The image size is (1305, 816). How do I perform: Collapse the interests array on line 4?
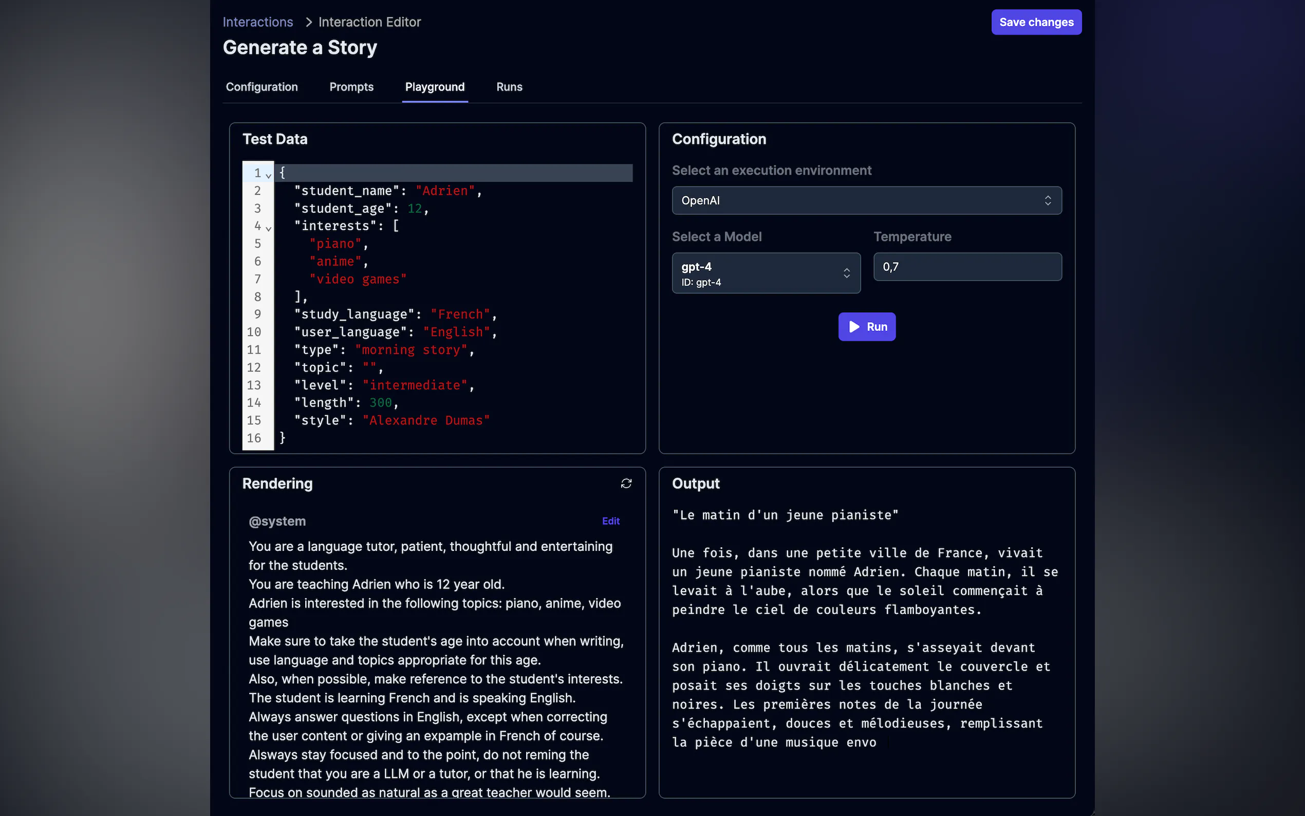click(x=269, y=229)
